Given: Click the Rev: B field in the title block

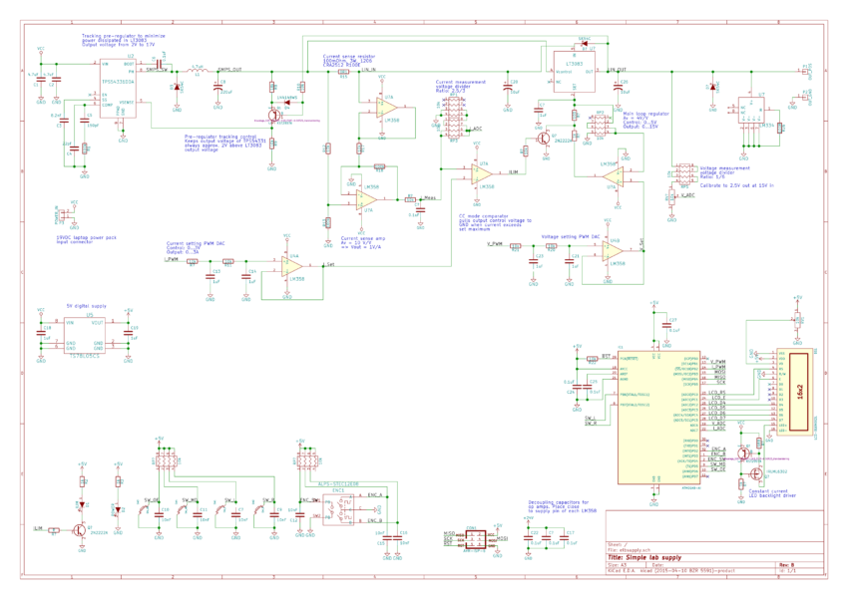Looking at the screenshot, I should [x=784, y=563].
